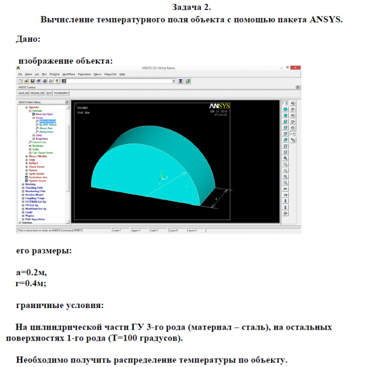The height and width of the screenshot is (367, 367).
Task: Click the yellow ANSYS Help question icon
Action: tap(57, 81)
